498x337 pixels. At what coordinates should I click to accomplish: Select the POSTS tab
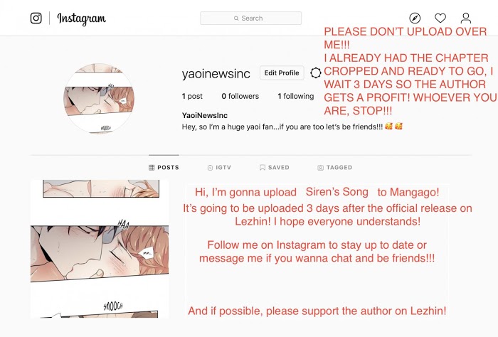(x=164, y=167)
